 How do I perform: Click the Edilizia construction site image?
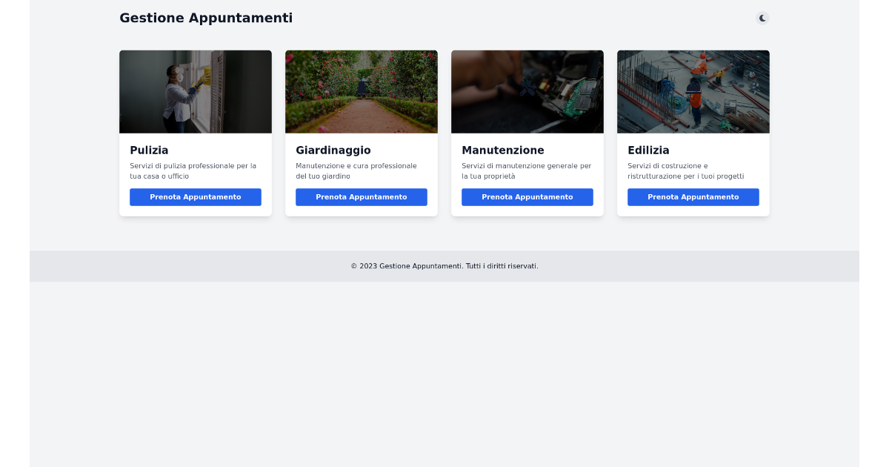[x=693, y=91]
